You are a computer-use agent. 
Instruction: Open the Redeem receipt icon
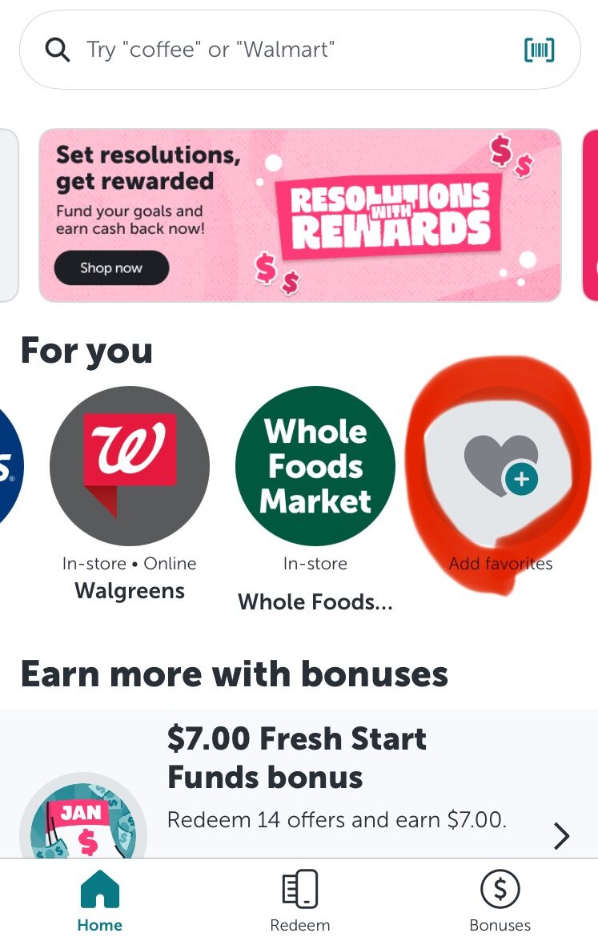pos(300,889)
